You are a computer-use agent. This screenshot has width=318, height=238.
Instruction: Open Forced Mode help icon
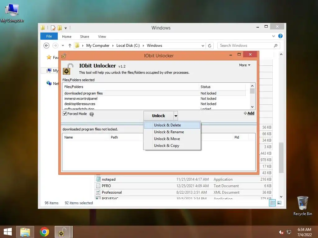[92, 114]
